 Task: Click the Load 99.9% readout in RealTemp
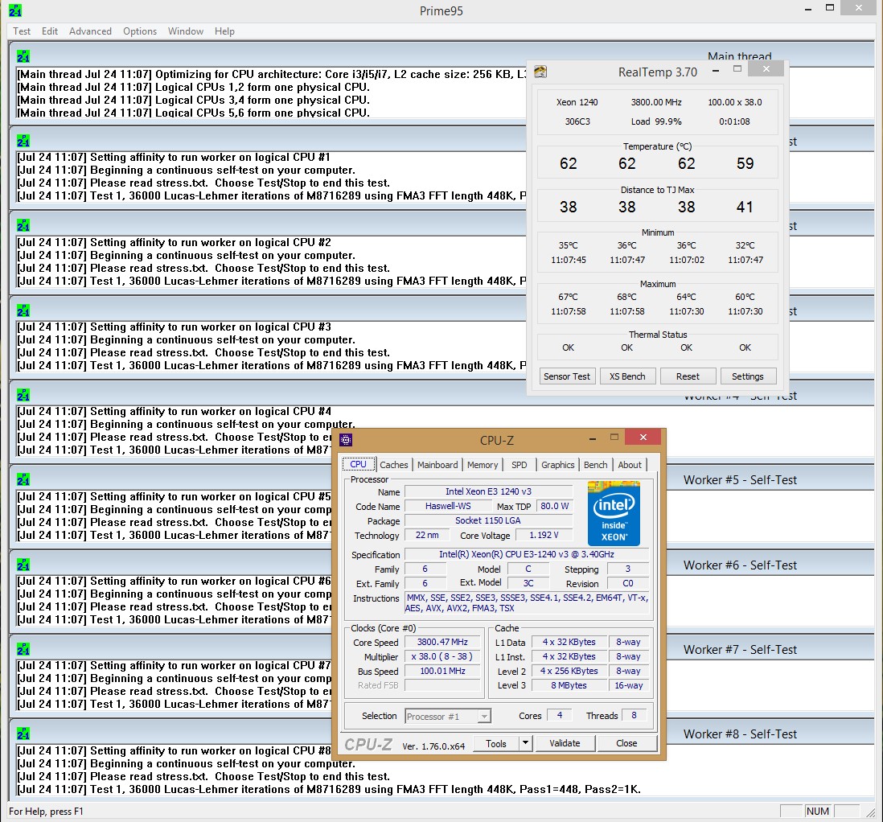coord(656,121)
